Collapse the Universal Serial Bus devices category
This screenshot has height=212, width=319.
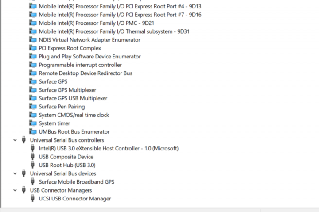click(x=15, y=173)
